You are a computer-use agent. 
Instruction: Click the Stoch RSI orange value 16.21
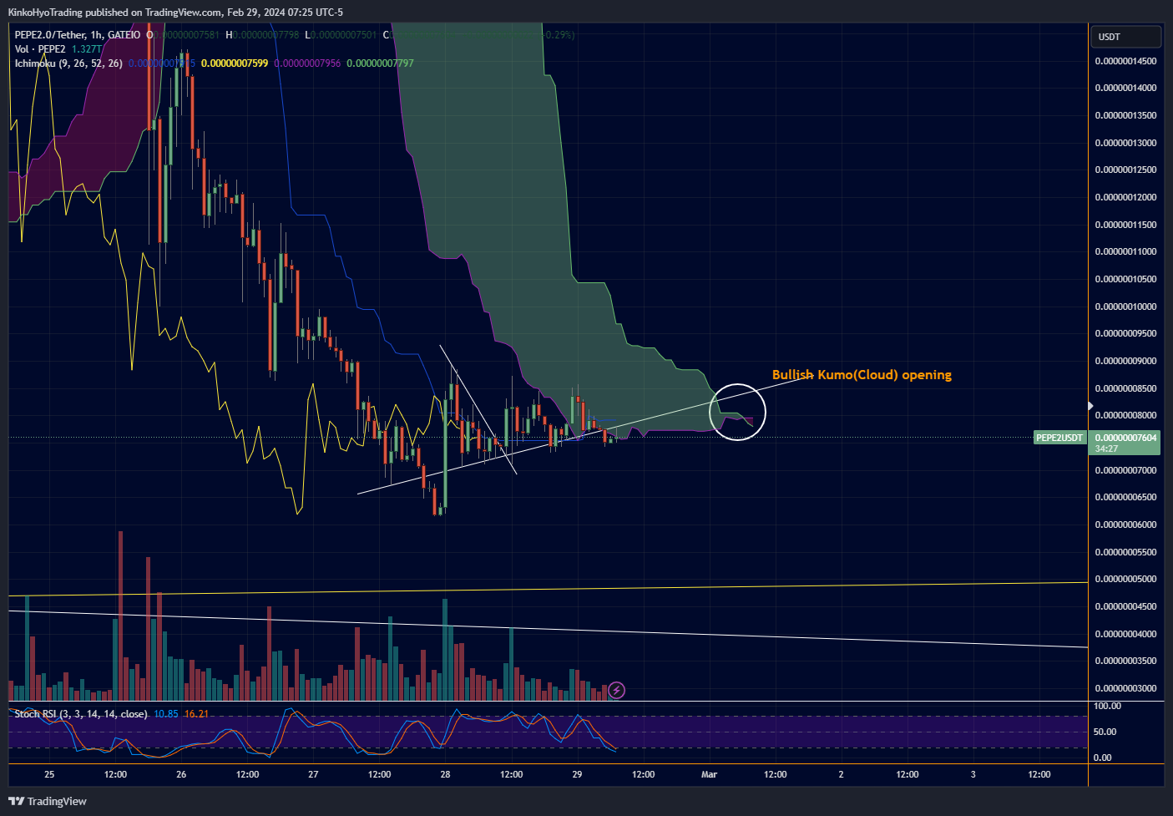[x=196, y=714]
